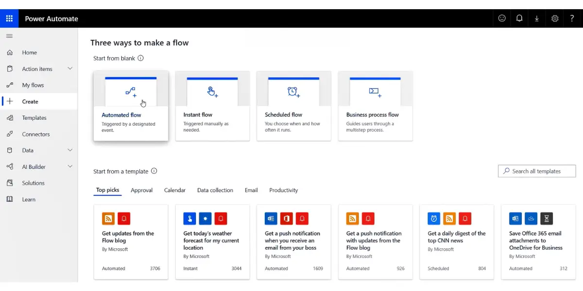The image size is (583, 291).
Task: Click the download arrow icon
Action: (537, 18)
